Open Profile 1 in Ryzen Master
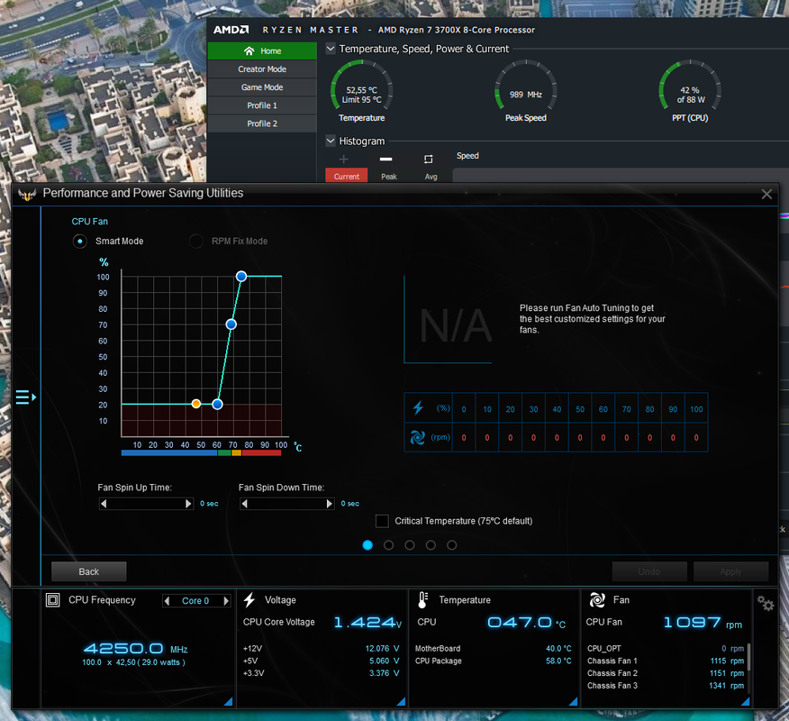Image resolution: width=789 pixels, height=721 pixels. click(x=262, y=105)
